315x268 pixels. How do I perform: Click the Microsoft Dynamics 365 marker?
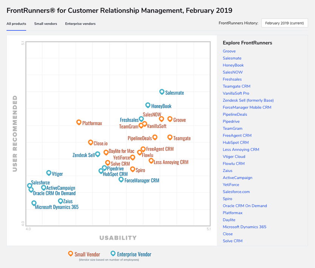pyautogui.click(x=34, y=203)
